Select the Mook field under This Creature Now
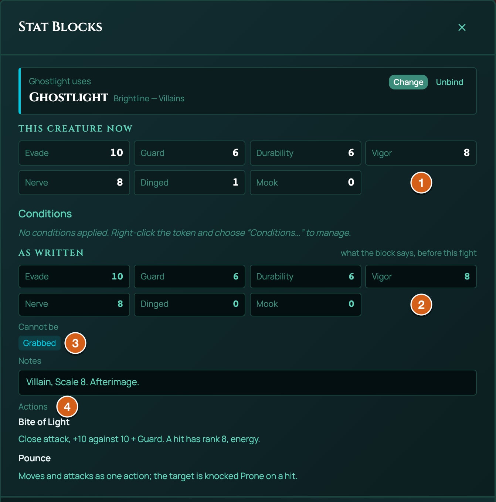 coord(306,183)
